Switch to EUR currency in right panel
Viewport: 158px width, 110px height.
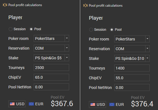117,104
